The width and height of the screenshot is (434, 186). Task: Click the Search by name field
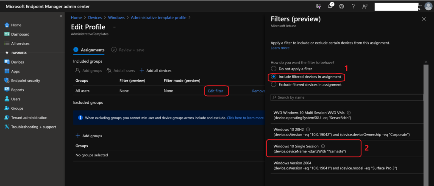click(347, 97)
